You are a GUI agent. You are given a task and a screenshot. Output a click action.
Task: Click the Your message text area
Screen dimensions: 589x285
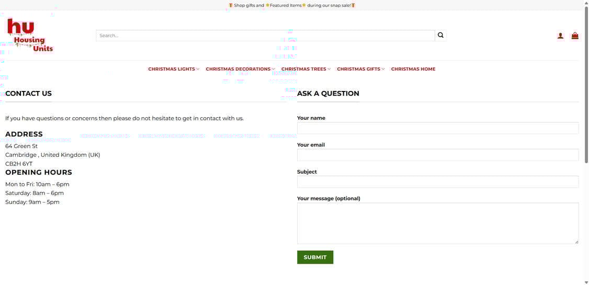click(x=438, y=223)
